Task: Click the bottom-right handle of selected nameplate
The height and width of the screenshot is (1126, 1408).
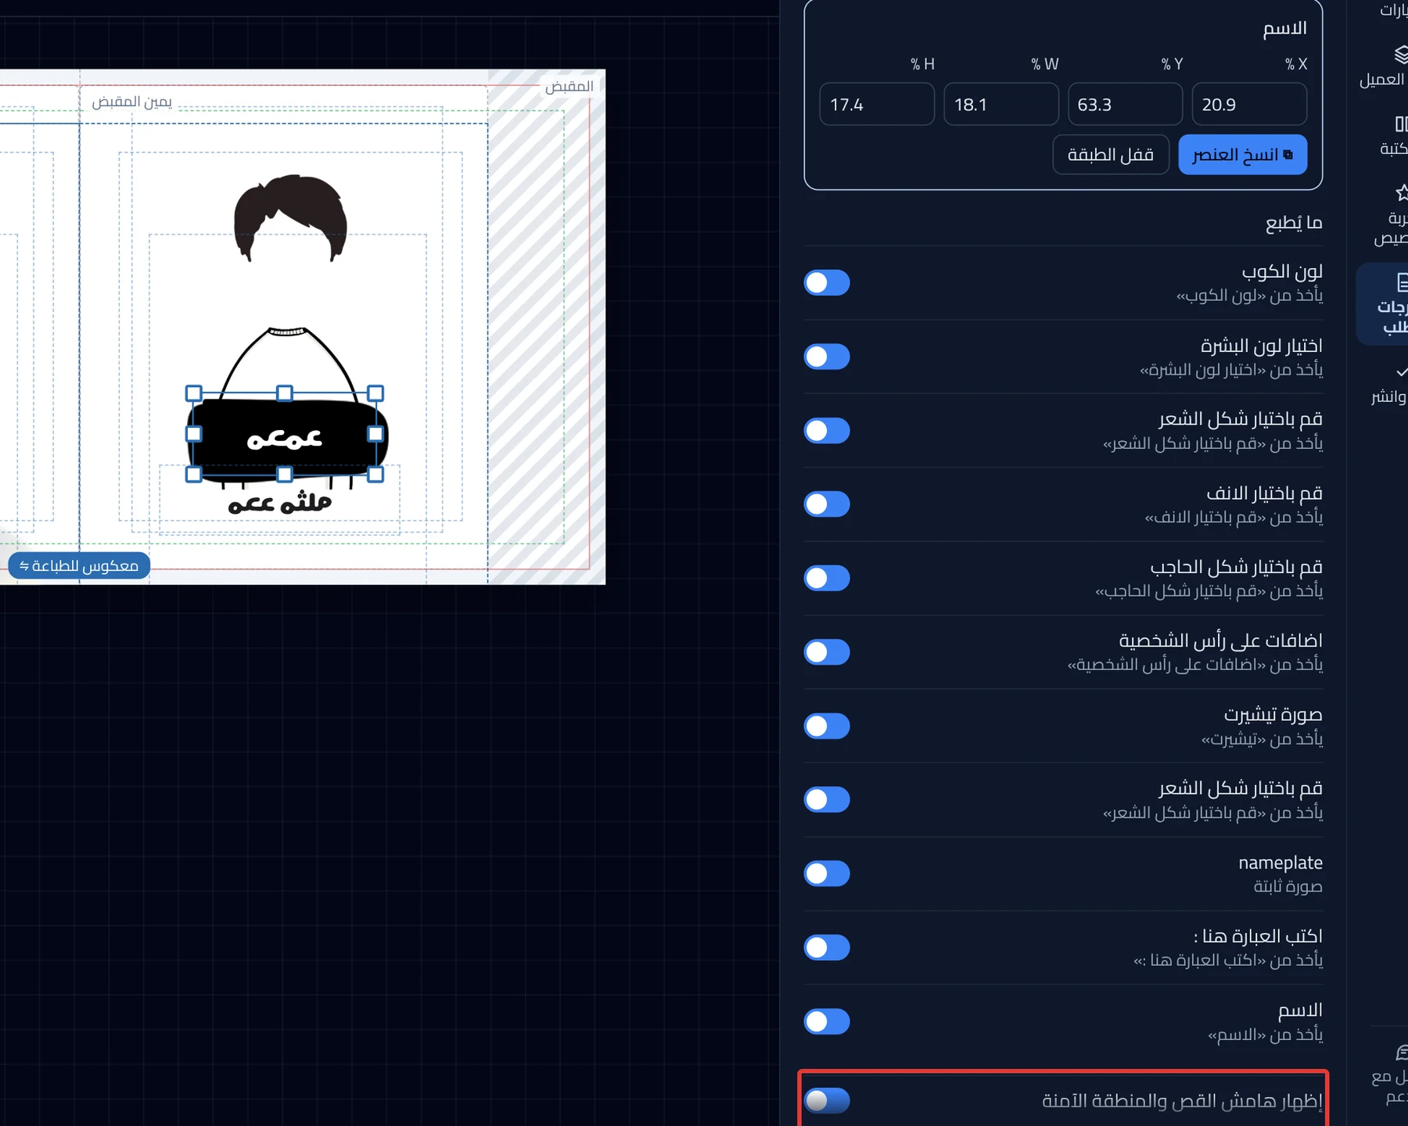Action: point(375,474)
